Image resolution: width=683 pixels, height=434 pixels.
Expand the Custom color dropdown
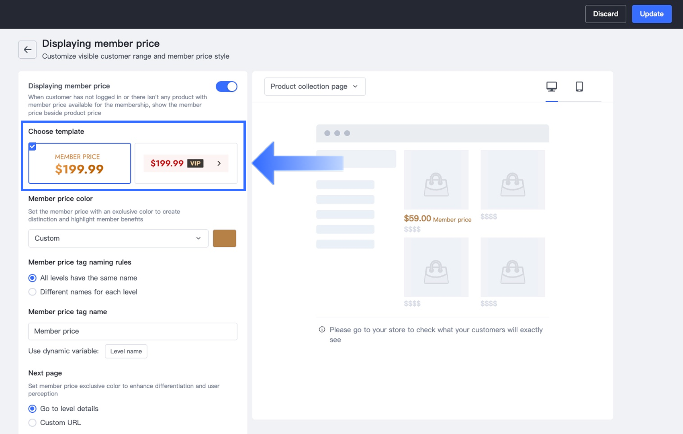pyautogui.click(x=118, y=238)
